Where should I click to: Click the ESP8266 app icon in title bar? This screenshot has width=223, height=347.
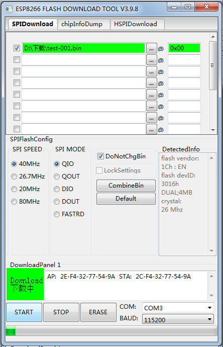pyautogui.click(x=9, y=9)
